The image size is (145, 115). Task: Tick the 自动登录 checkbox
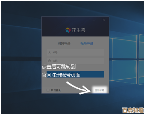[x=48, y=90]
